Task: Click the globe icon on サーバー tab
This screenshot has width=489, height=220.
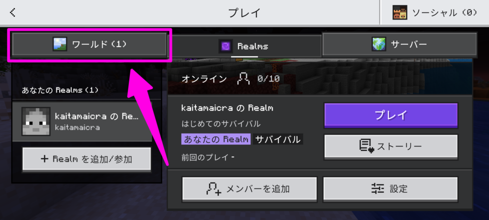Action: pos(379,44)
